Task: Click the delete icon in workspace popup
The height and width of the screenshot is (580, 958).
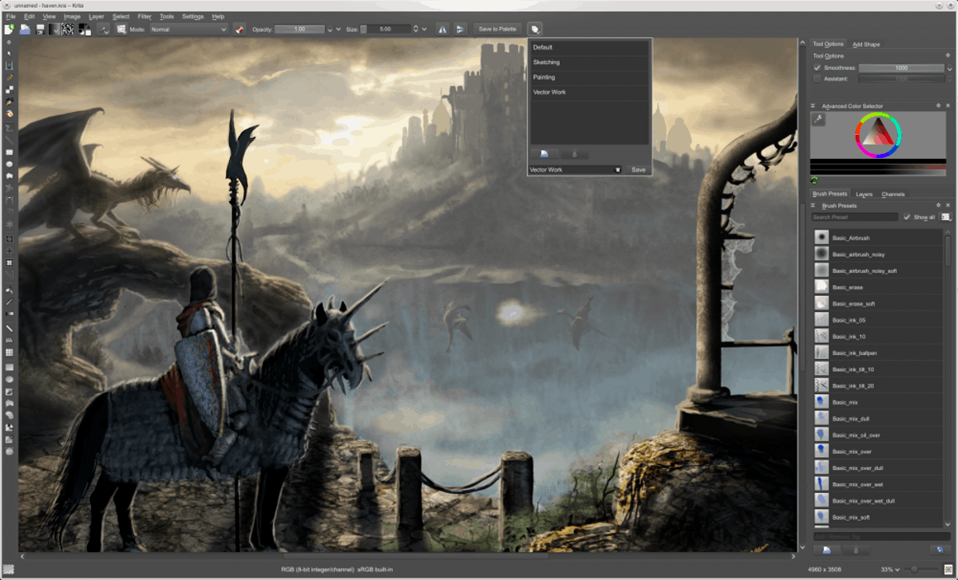Action: (575, 154)
